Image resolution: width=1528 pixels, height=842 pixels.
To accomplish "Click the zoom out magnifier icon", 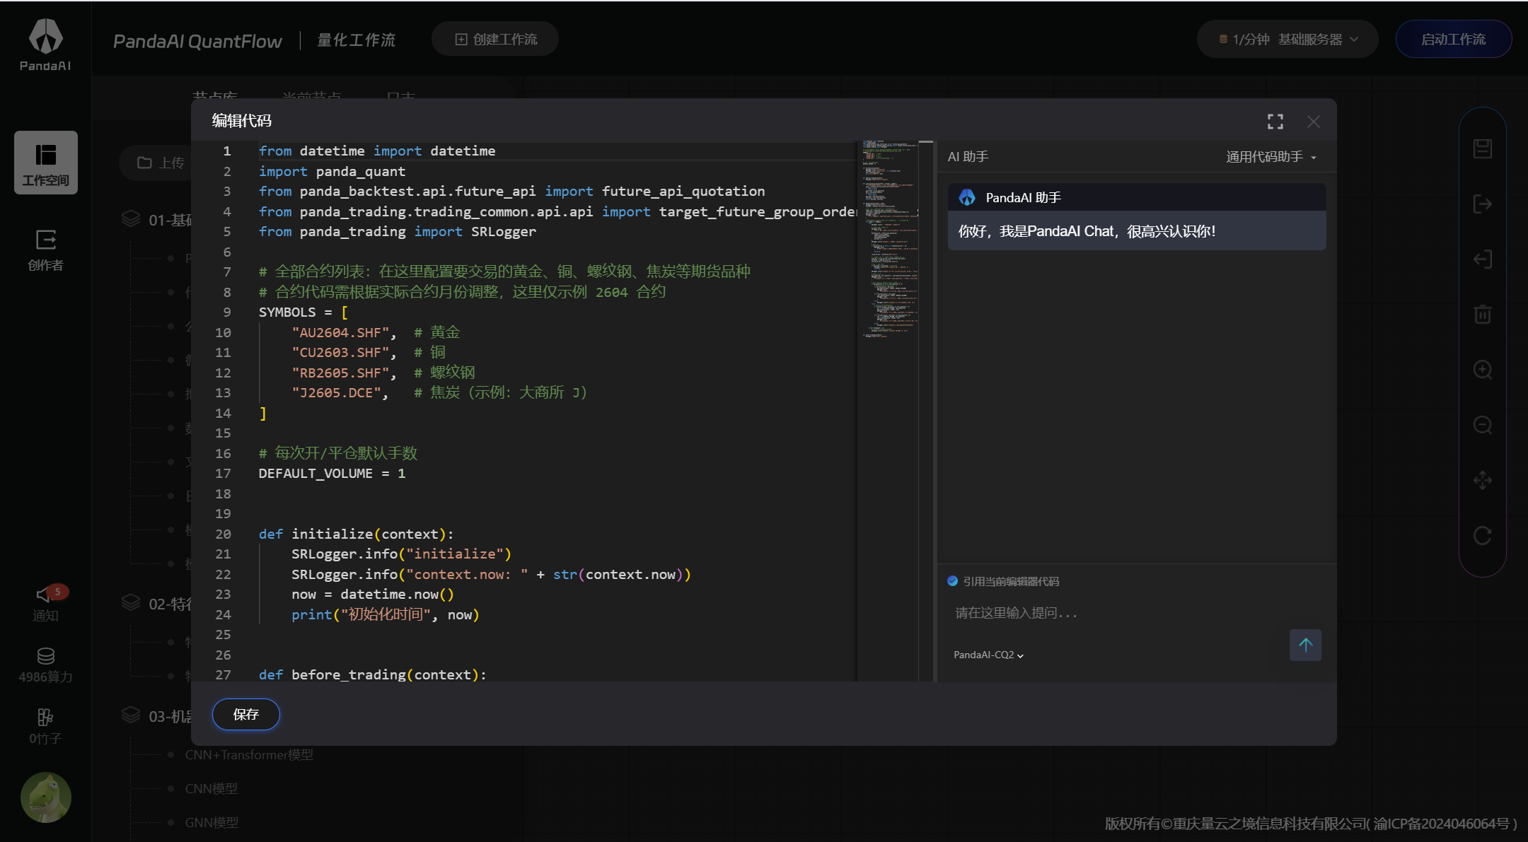I will (x=1483, y=425).
